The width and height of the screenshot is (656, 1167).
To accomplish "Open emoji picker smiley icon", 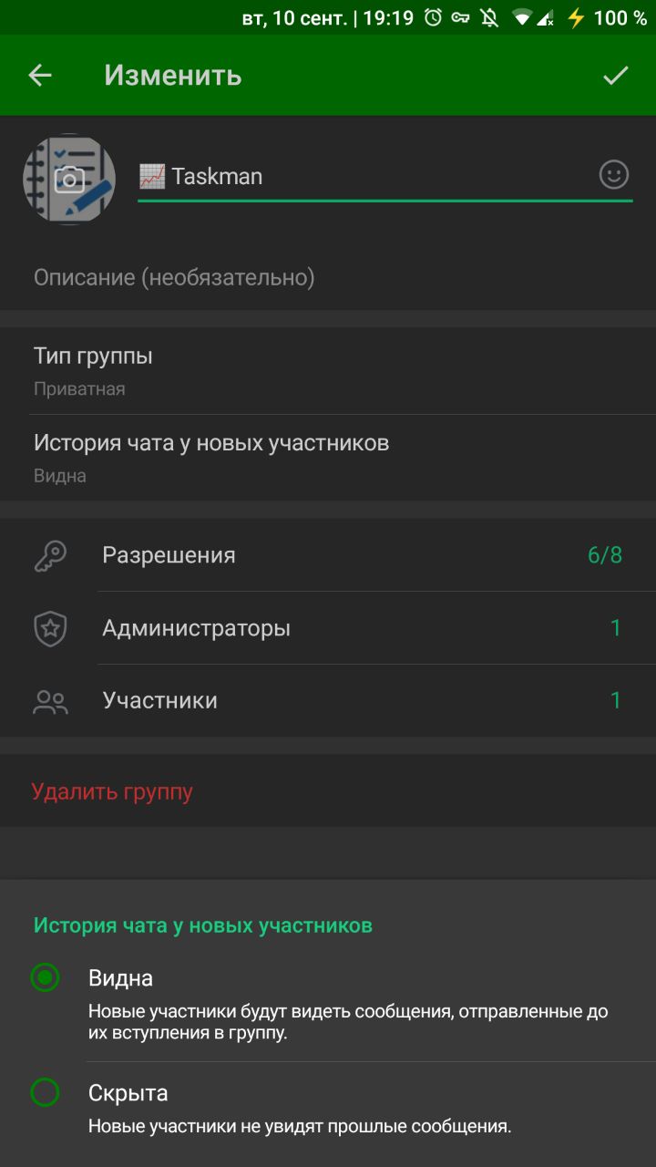I will tap(614, 174).
